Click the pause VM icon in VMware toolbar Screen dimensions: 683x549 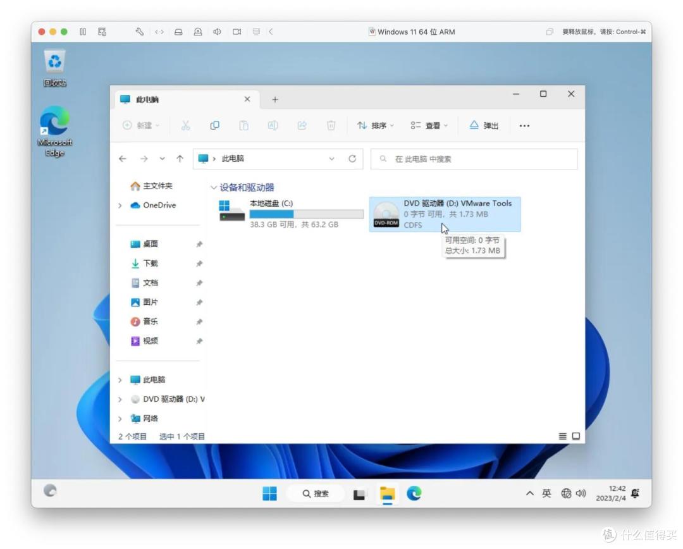83,32
